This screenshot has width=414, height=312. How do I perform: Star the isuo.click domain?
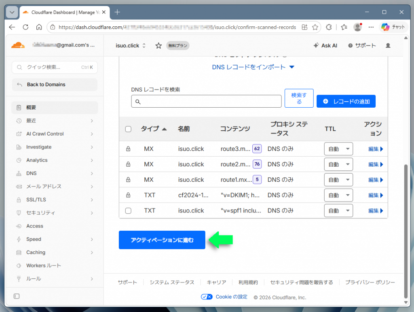click(158, 45)
